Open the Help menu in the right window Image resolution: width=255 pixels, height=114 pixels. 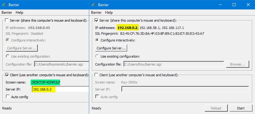tap(109, 12)
